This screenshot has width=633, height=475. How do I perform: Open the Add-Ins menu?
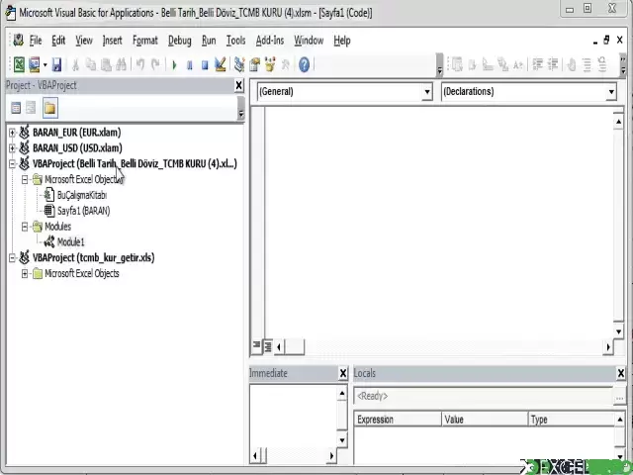[270, 41]
